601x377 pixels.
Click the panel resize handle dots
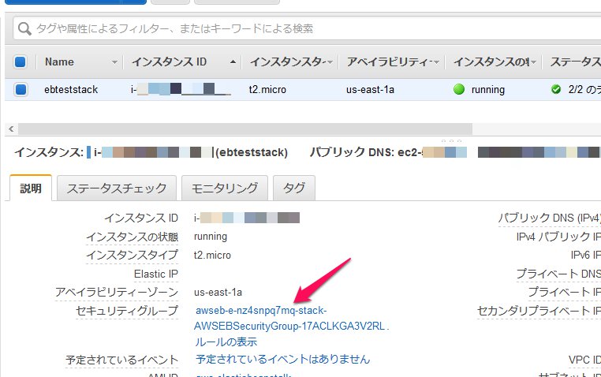(x=451, y=142)
